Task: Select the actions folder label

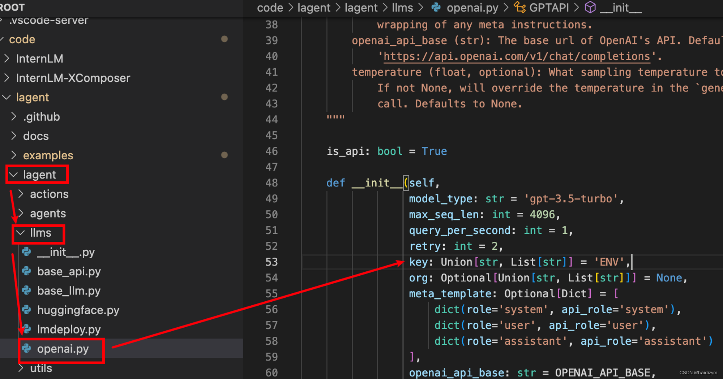Action: tap(49, 194)
